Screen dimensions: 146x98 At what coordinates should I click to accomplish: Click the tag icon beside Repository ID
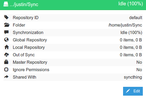pos(6,17)
